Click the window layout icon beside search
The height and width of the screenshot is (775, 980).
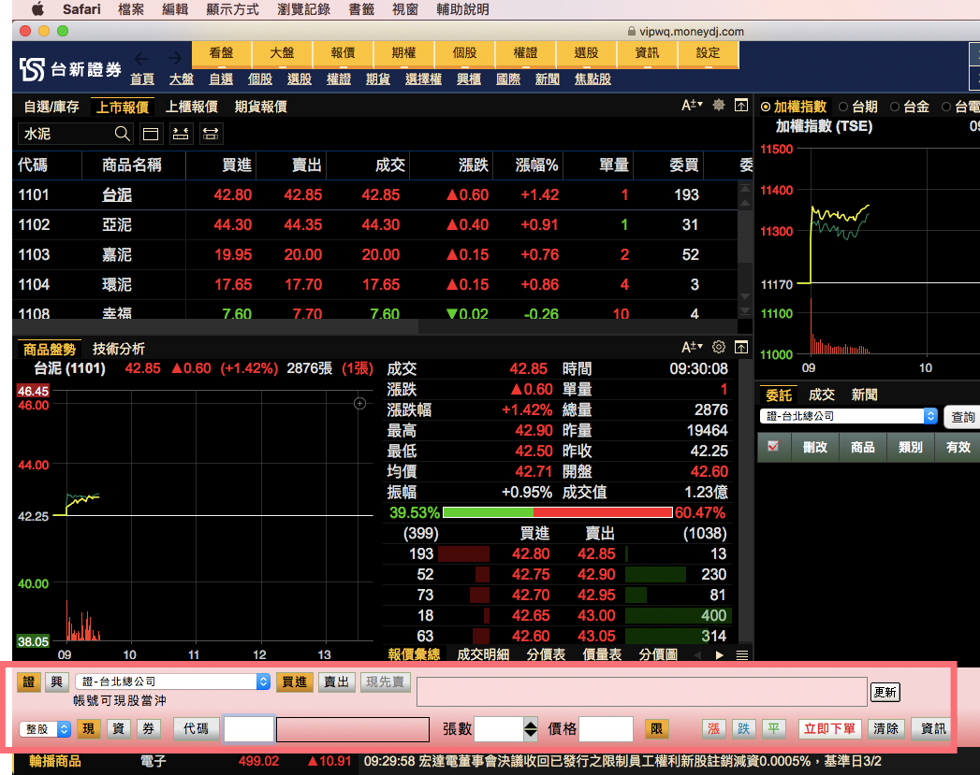click(x=151, y=134)
